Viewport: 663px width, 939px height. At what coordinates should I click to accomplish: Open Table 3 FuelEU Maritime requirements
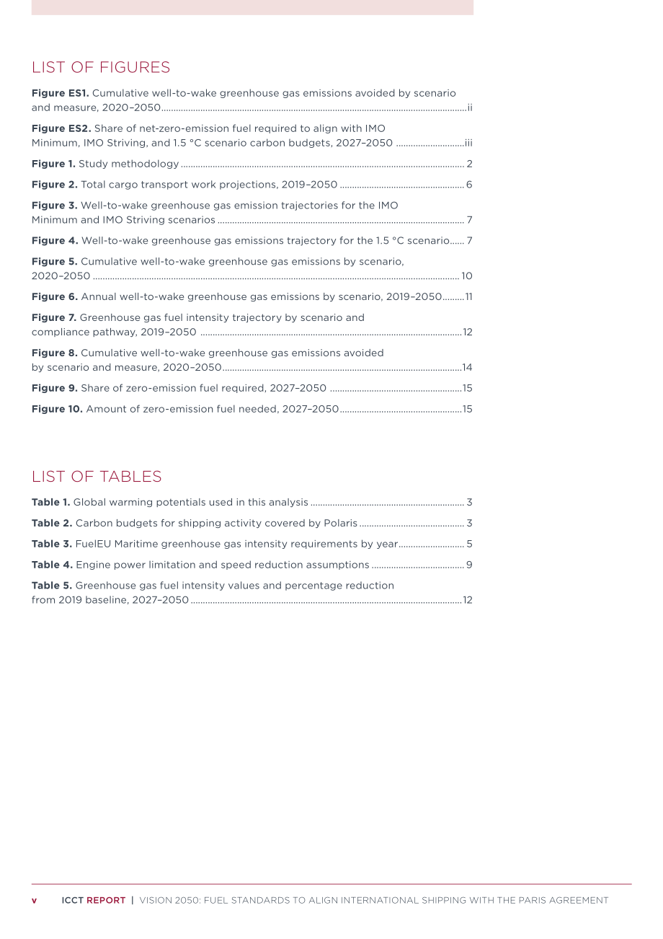(x=252, y=544)
